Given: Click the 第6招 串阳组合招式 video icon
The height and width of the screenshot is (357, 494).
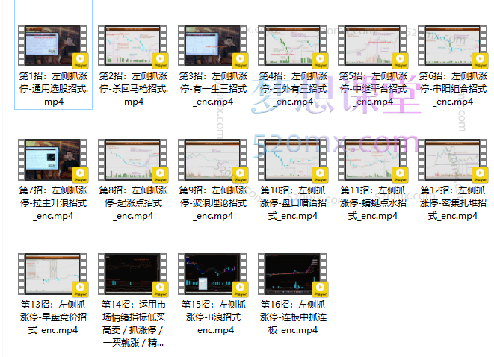Looking at the screenshot, I should 453,46.
